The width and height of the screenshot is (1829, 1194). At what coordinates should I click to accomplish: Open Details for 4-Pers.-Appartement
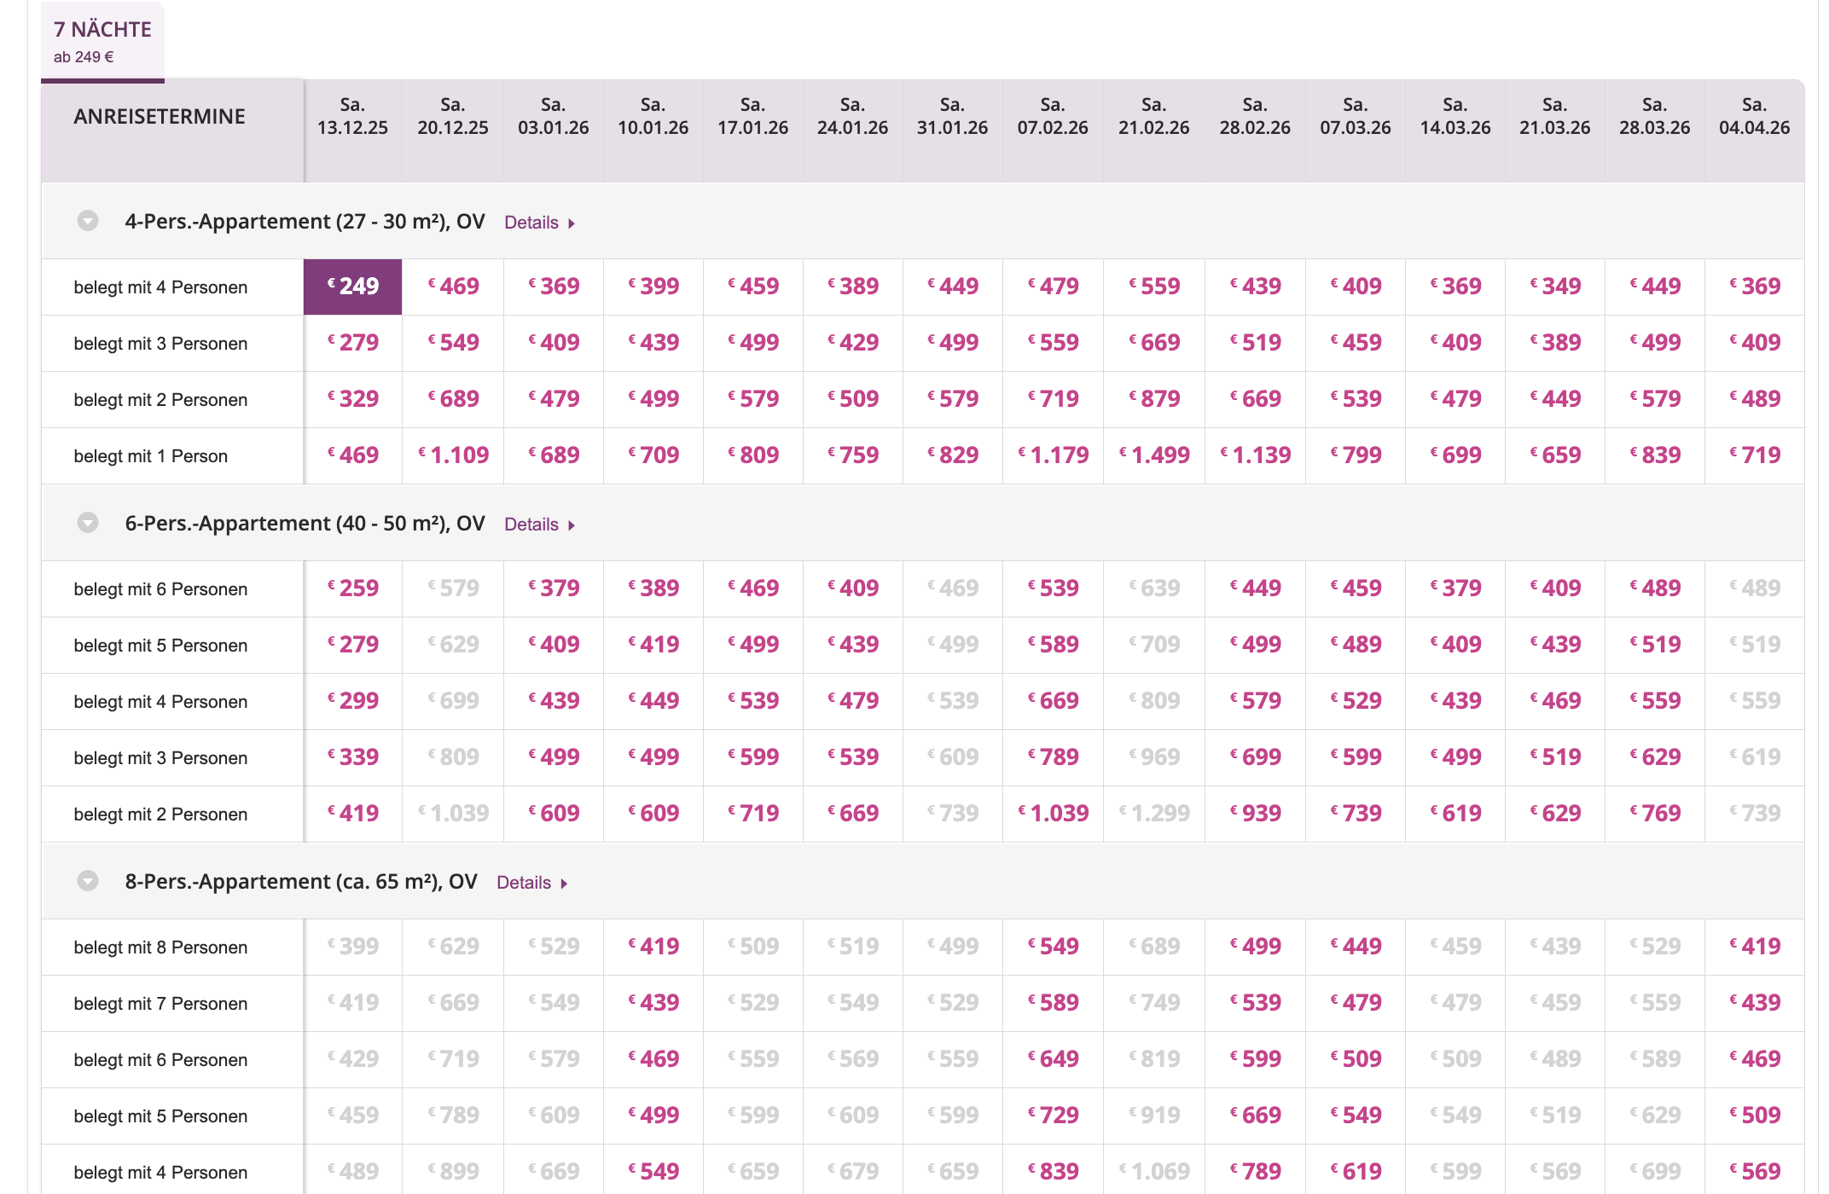539,223
